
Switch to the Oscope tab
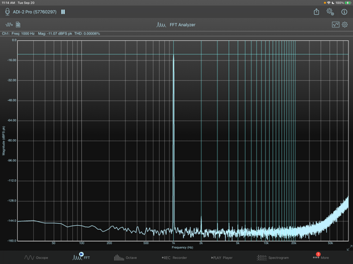pyautogui.click(x=36, y=258)
